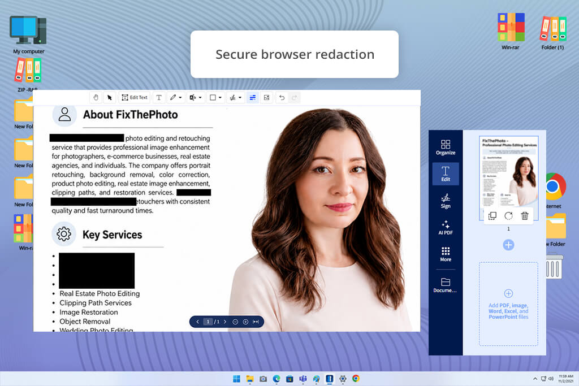The image size is (579, 386).
Task: Expand the system tray hidden icons chevron
Action: tap(535, 379)
